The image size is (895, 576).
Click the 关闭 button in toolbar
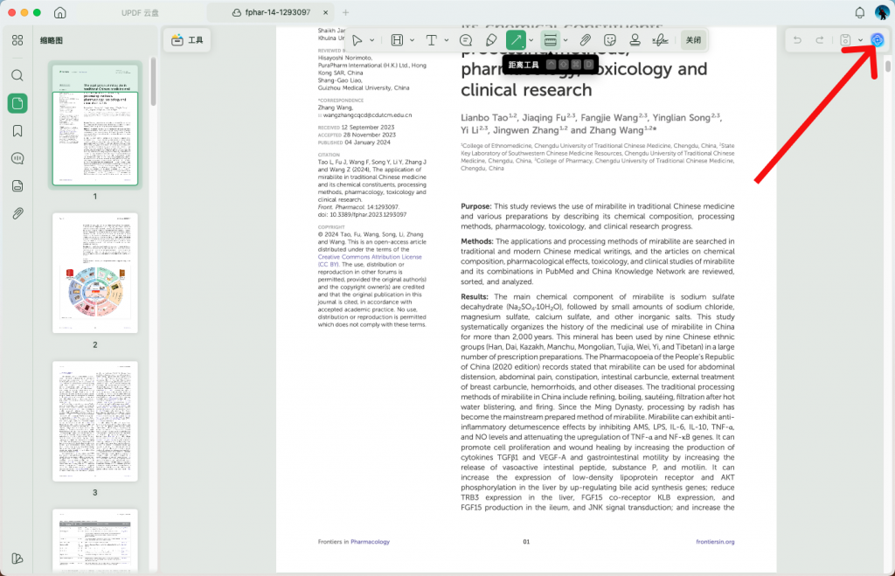point(693,40)
